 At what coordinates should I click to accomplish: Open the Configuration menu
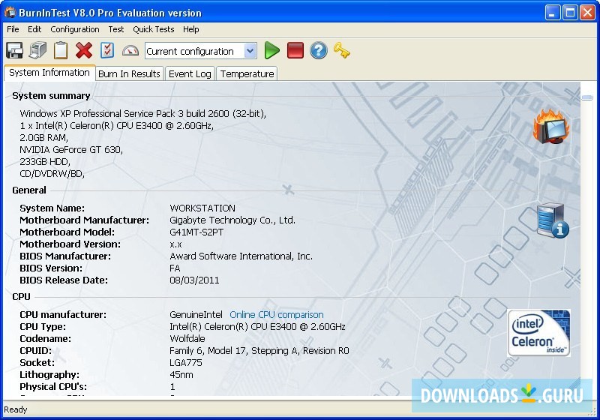click(75, 29)
